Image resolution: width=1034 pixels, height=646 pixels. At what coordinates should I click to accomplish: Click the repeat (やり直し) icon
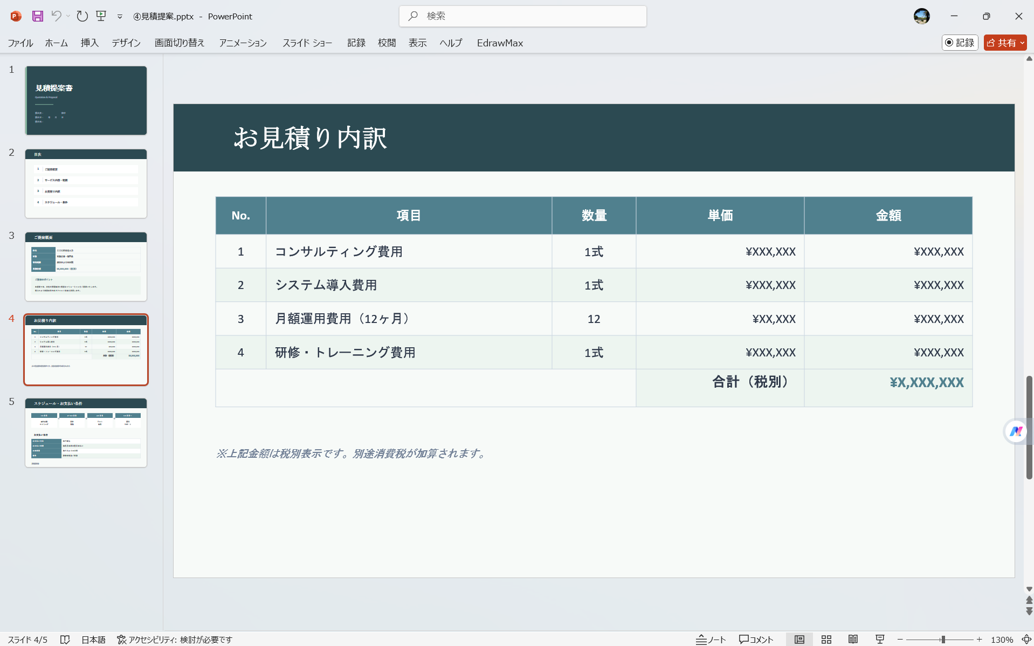click(x=82, y=16)
